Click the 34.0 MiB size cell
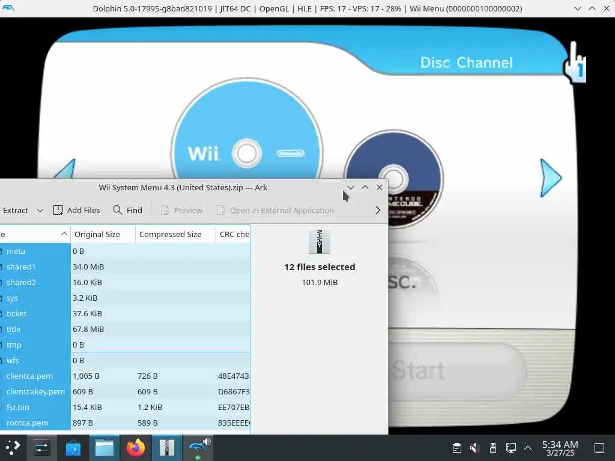Screen dimensions: 615x461 point(88,267)
